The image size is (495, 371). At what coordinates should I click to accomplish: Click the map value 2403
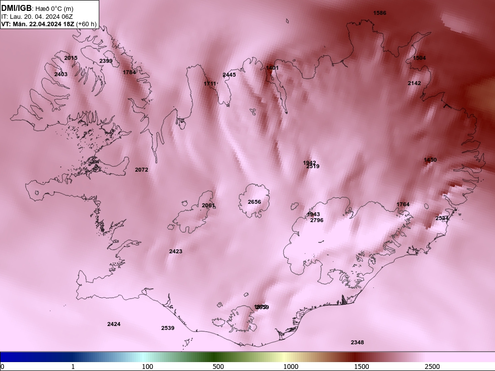pos(61,74)
